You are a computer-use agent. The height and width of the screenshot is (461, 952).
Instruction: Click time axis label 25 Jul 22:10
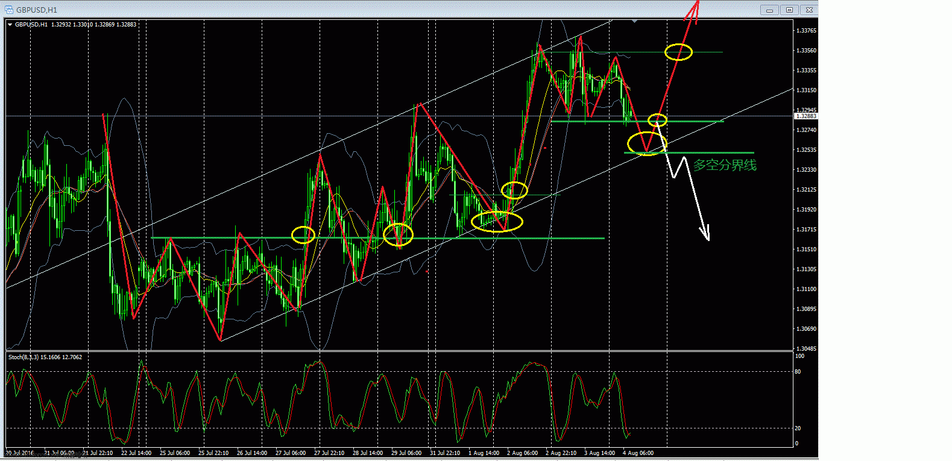(x=213, y=453)
